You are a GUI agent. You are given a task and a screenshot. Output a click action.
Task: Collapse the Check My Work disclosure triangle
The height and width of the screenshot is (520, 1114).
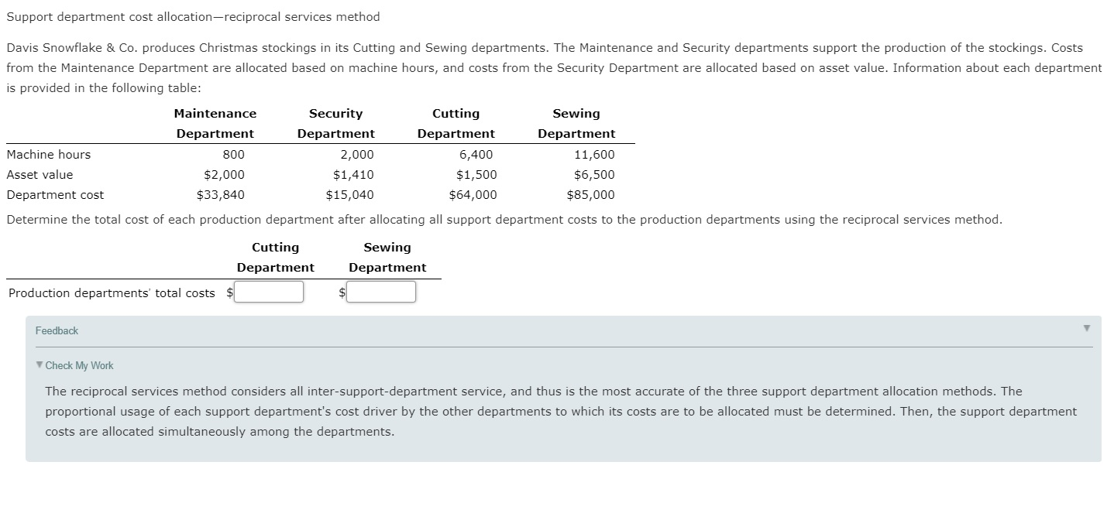click(38, 365)
